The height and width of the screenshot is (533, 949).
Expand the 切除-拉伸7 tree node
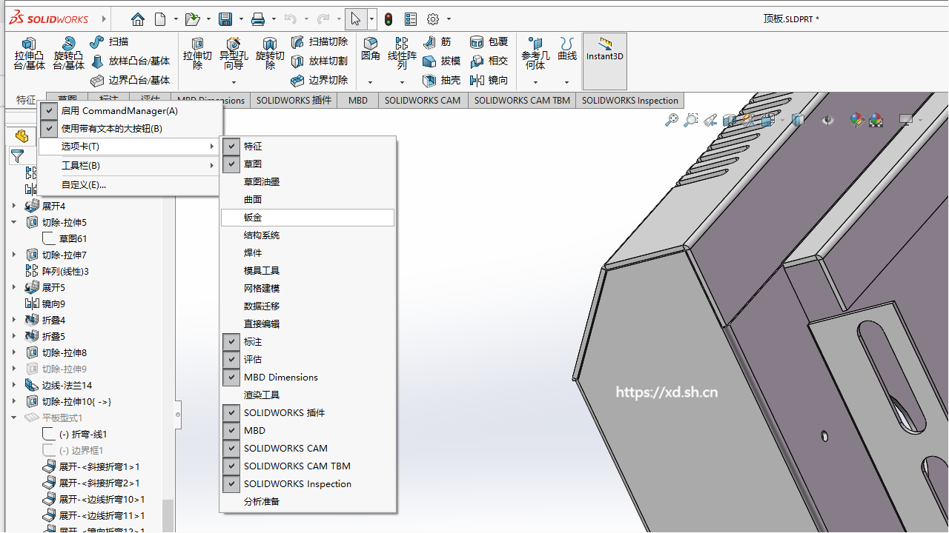click(x=14, y=255)
